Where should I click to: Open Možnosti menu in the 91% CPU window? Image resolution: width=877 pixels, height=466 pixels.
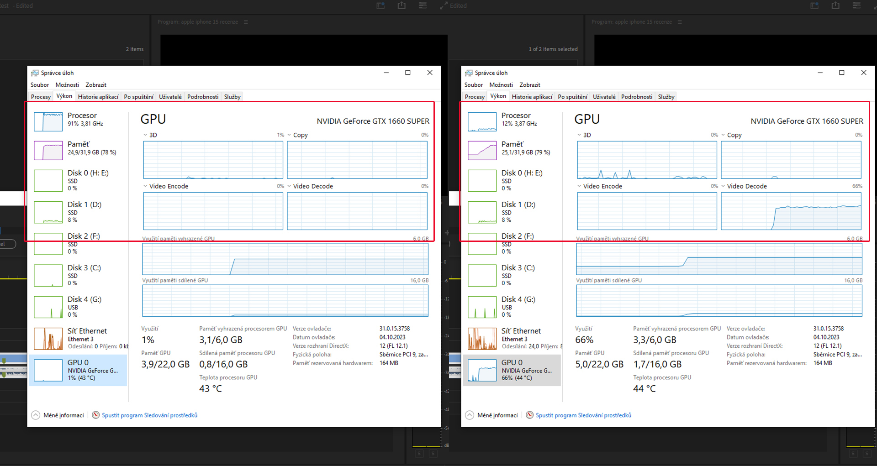pos(67,85)
